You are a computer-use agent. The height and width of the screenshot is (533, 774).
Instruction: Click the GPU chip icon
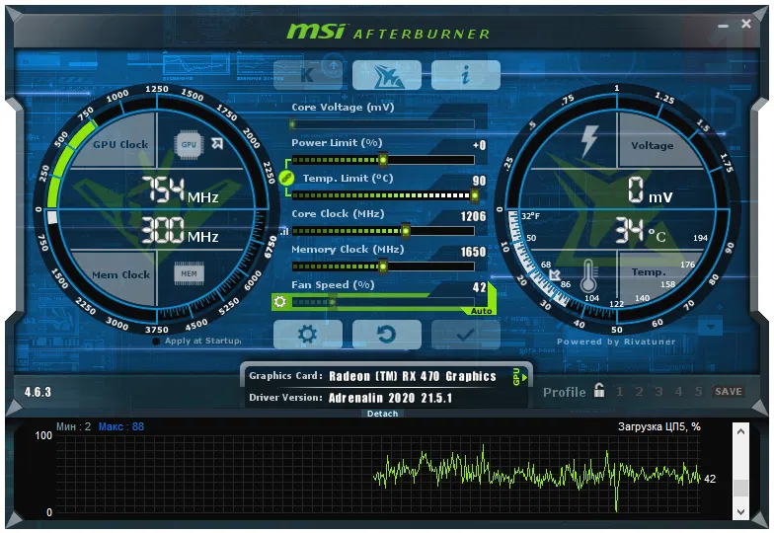click(x=190, y=144)
